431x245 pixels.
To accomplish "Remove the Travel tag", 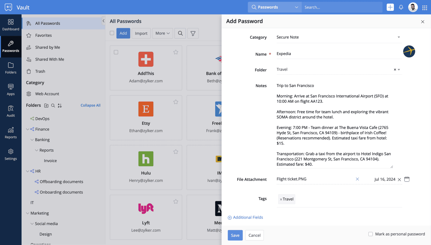I will click(x=281, y=199).
